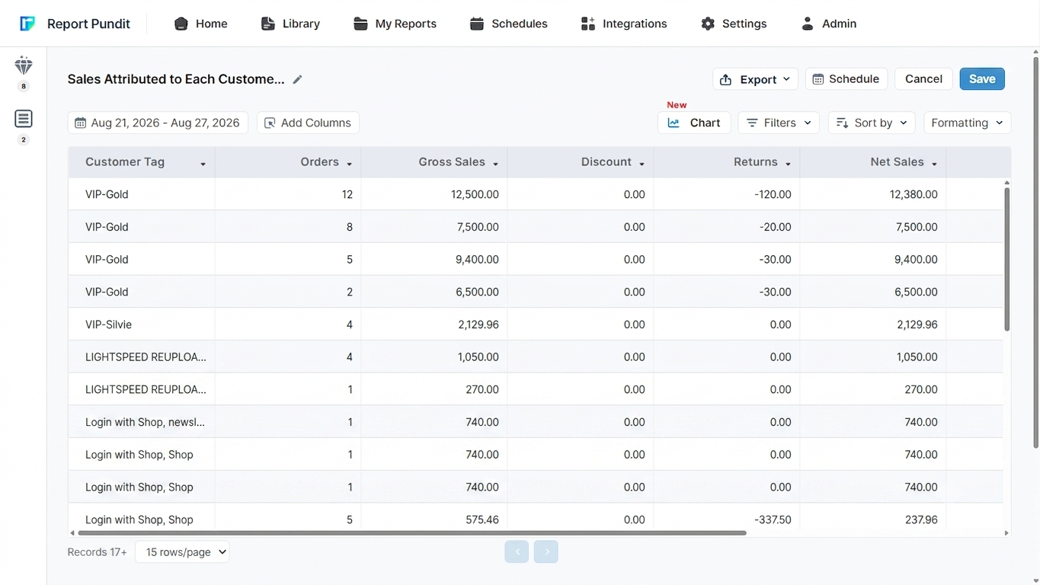Image resolution: width=1040 pixels, height=585 pixels.
Task: Open Gross Sales column menu arrow
Action: click(496, 164)
